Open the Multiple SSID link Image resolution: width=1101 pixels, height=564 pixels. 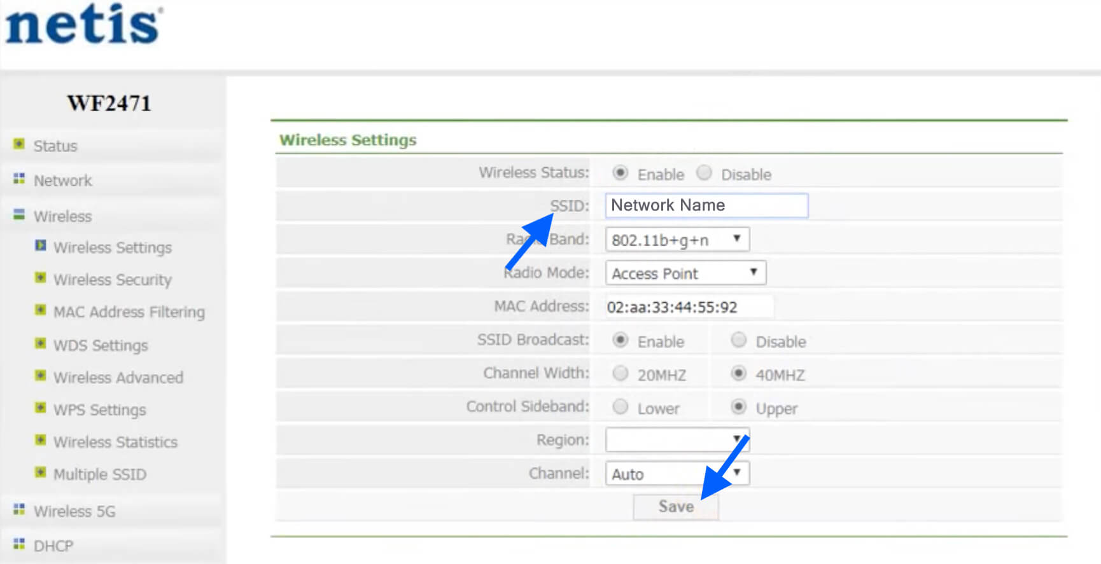click(99, 475)
